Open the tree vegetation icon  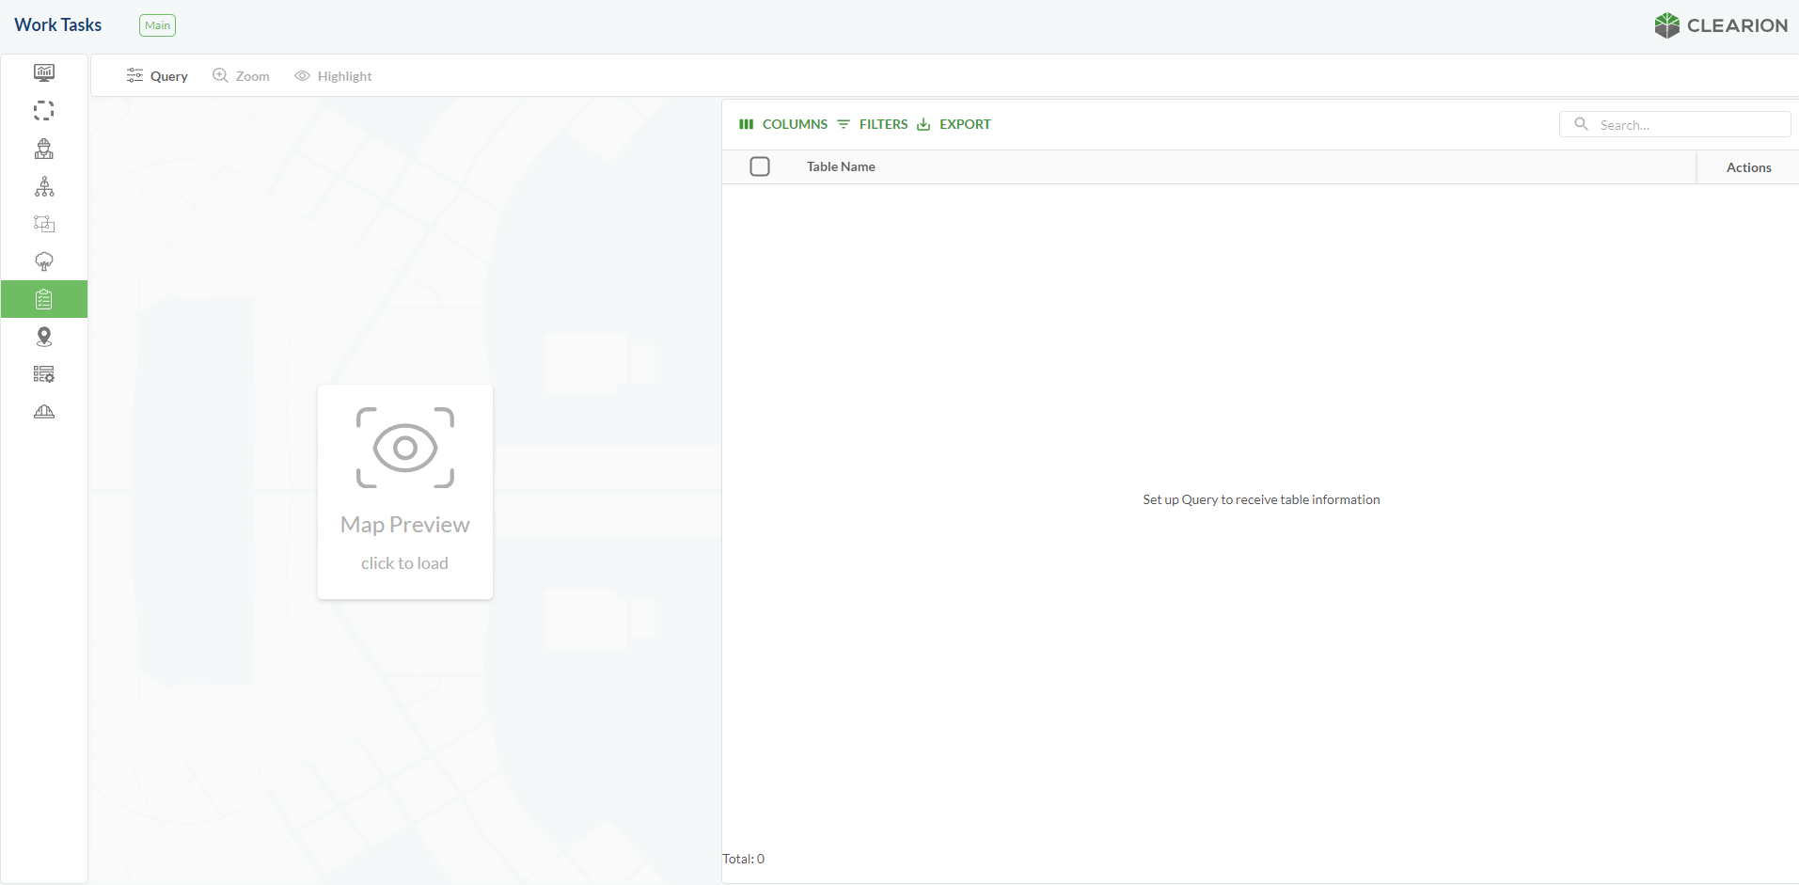coord(44,261)
